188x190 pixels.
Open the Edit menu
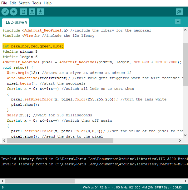point(13,3)
